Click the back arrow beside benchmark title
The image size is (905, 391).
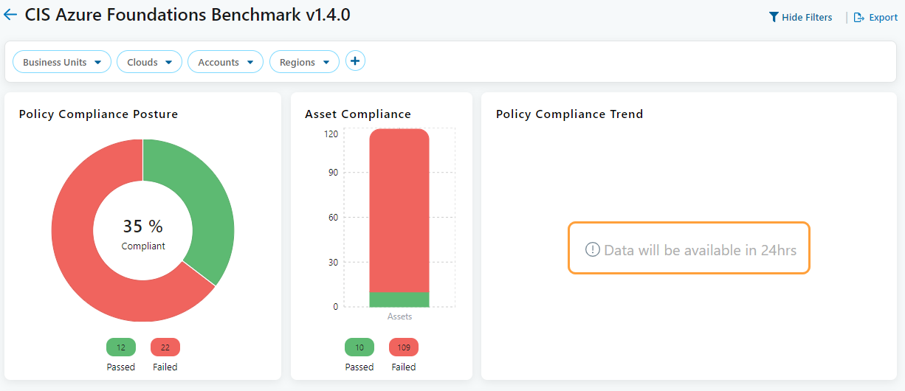point(10,15)
